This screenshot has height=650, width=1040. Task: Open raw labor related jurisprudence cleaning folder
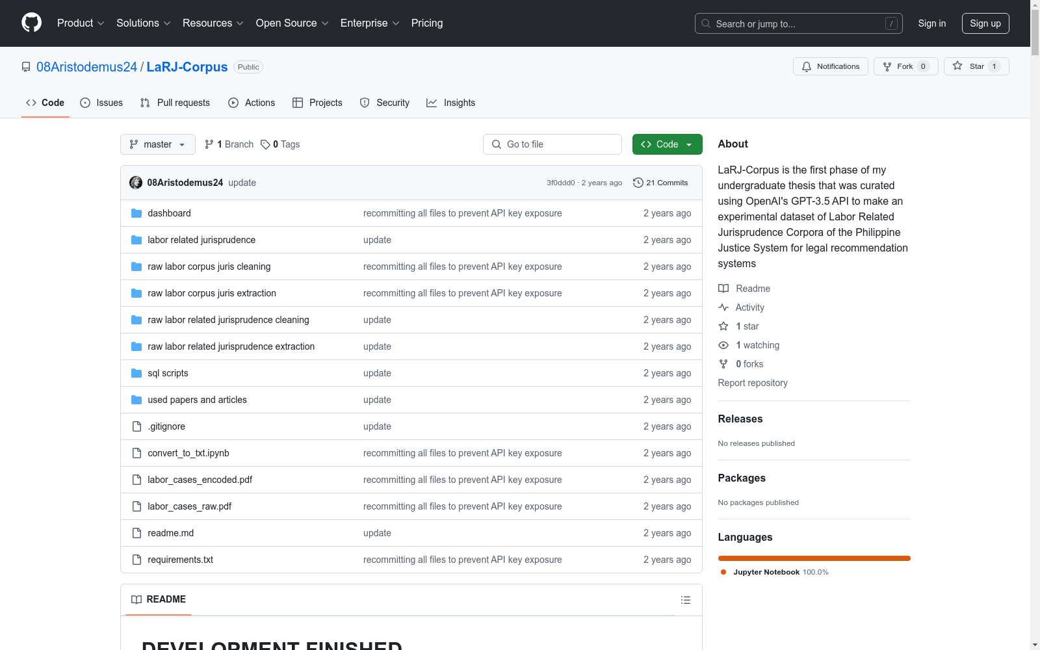coord(228,320)
